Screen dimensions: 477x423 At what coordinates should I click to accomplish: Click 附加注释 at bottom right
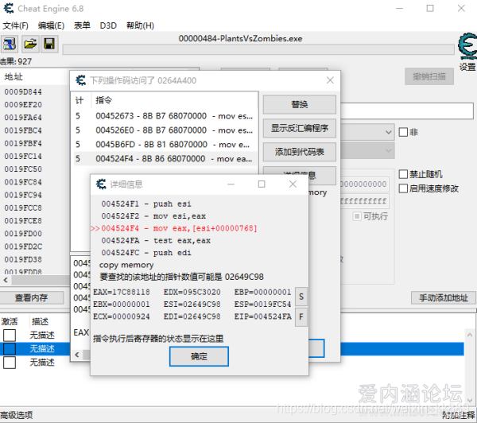click(459, 415)
